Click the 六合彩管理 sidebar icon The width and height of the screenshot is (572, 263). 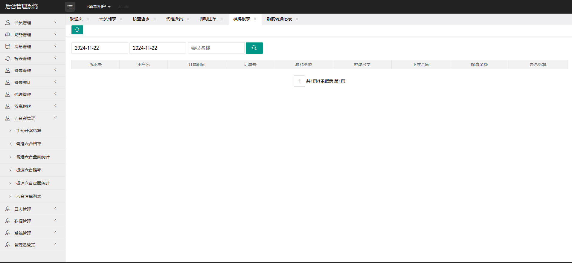click(8, 118)
